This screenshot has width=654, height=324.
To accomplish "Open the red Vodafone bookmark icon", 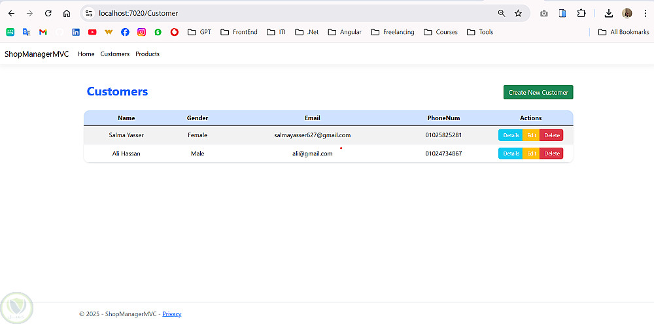I will coord(175,32).
